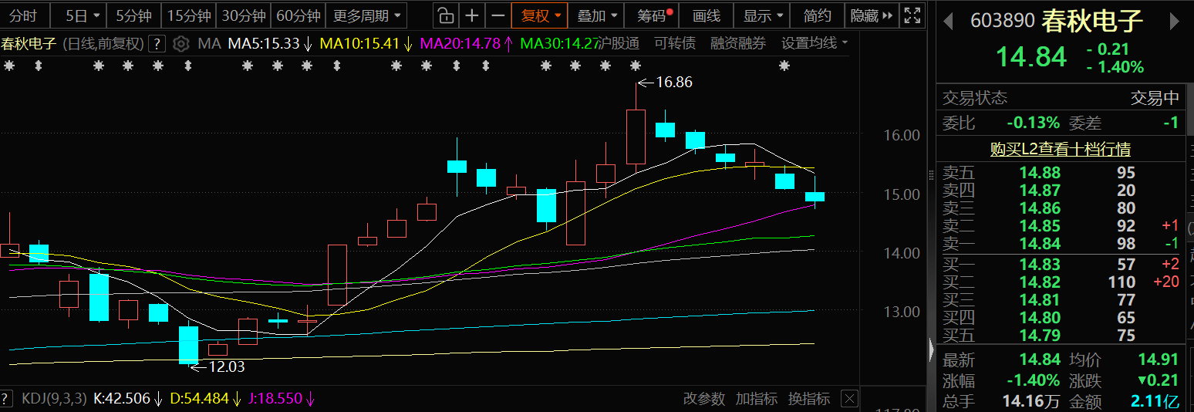1194x412 pixels.
Task: Open the MA settings gear icon
Action: pos(181,44)
